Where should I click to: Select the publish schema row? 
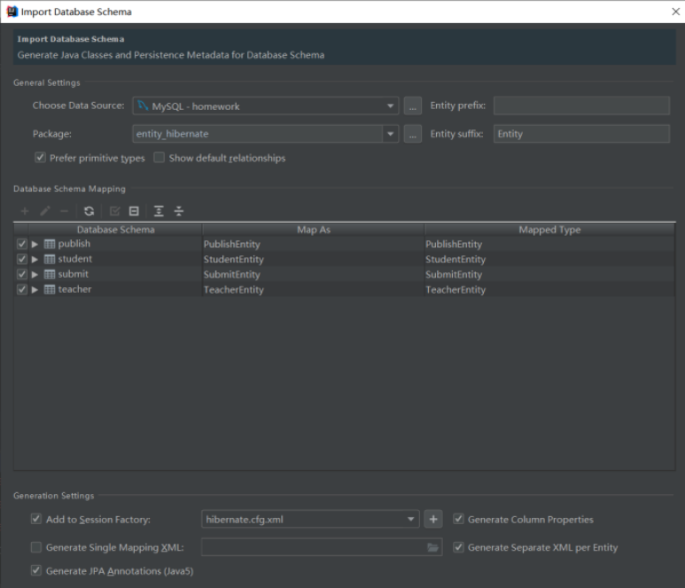point(344,244)
